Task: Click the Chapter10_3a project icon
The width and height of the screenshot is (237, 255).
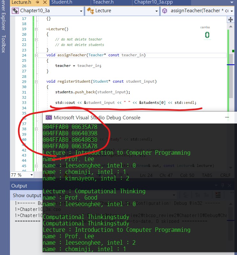Action: (x=15, y=11)
